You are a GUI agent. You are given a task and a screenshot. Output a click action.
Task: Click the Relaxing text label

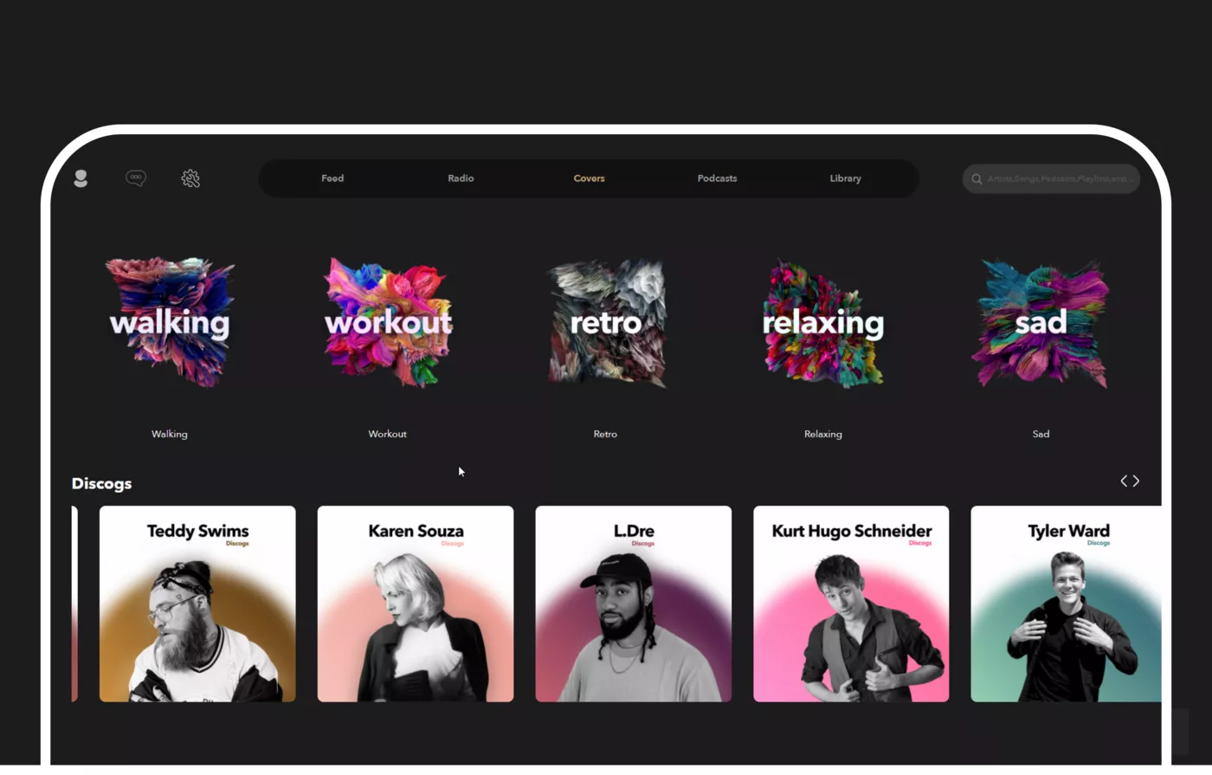coord(822,434)
